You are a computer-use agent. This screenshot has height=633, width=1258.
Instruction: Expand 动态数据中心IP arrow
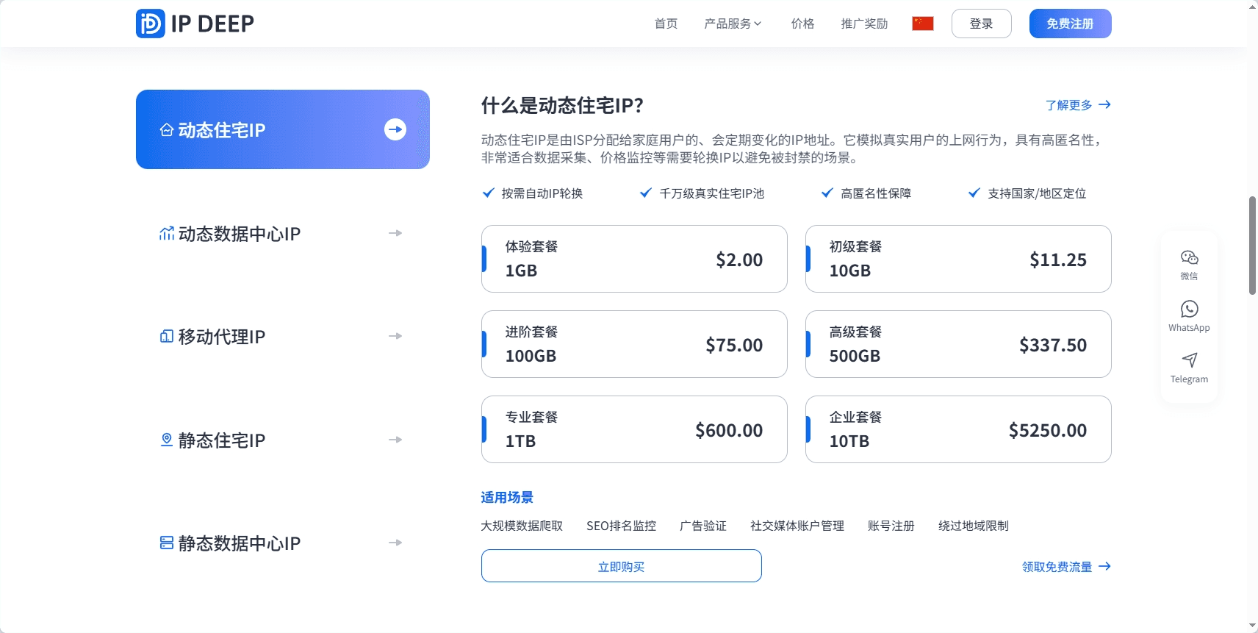tap(395, 233)
